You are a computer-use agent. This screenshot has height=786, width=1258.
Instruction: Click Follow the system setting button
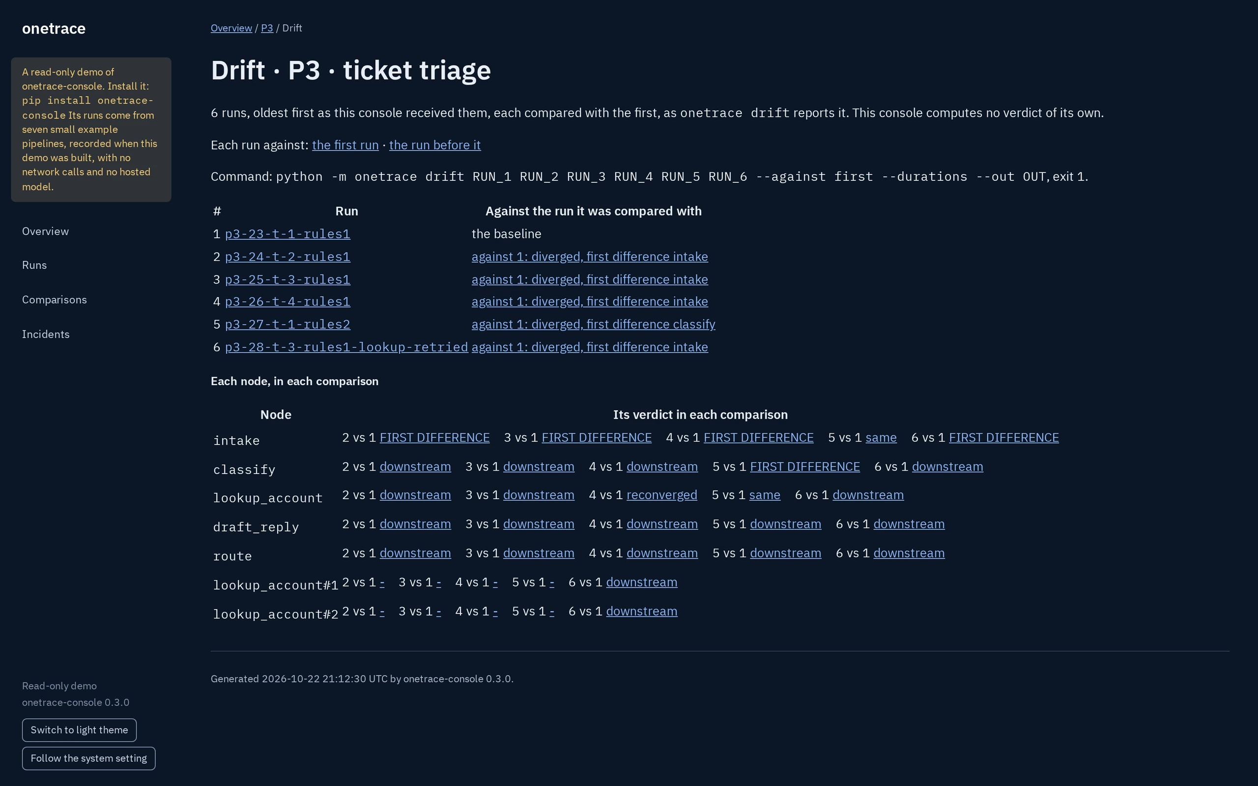tap(88, 758)
